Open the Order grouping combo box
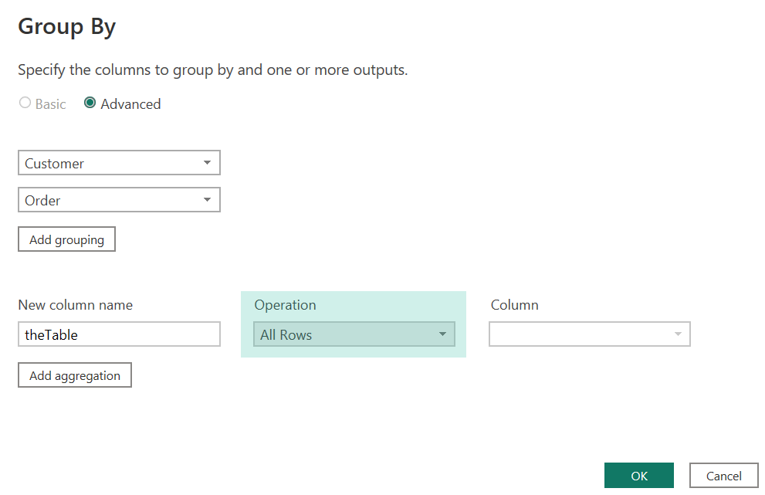Screen dimensions: 765x495 [119, 200]
